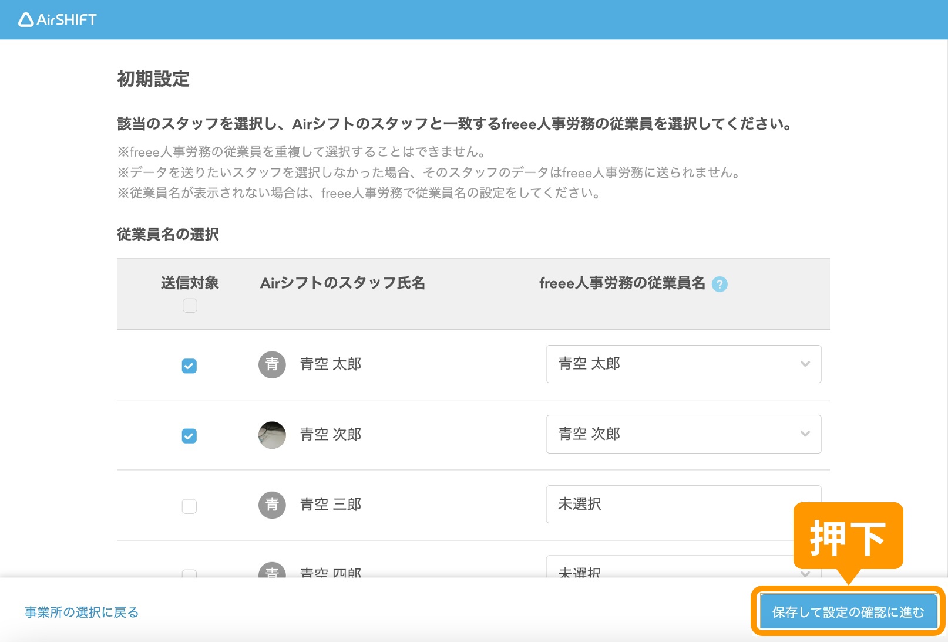Uncheck the 送信対象 checkbox for 青空 次郎
948x643 pixels.
(189, 436)
